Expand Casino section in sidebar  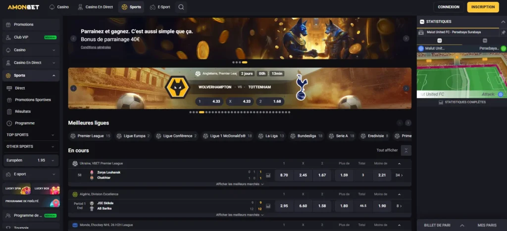click(31, 50)
